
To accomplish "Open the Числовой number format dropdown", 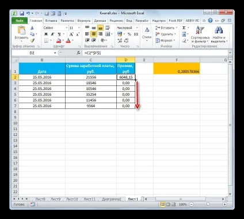I will pyautogui.click(x=137, y=28).
